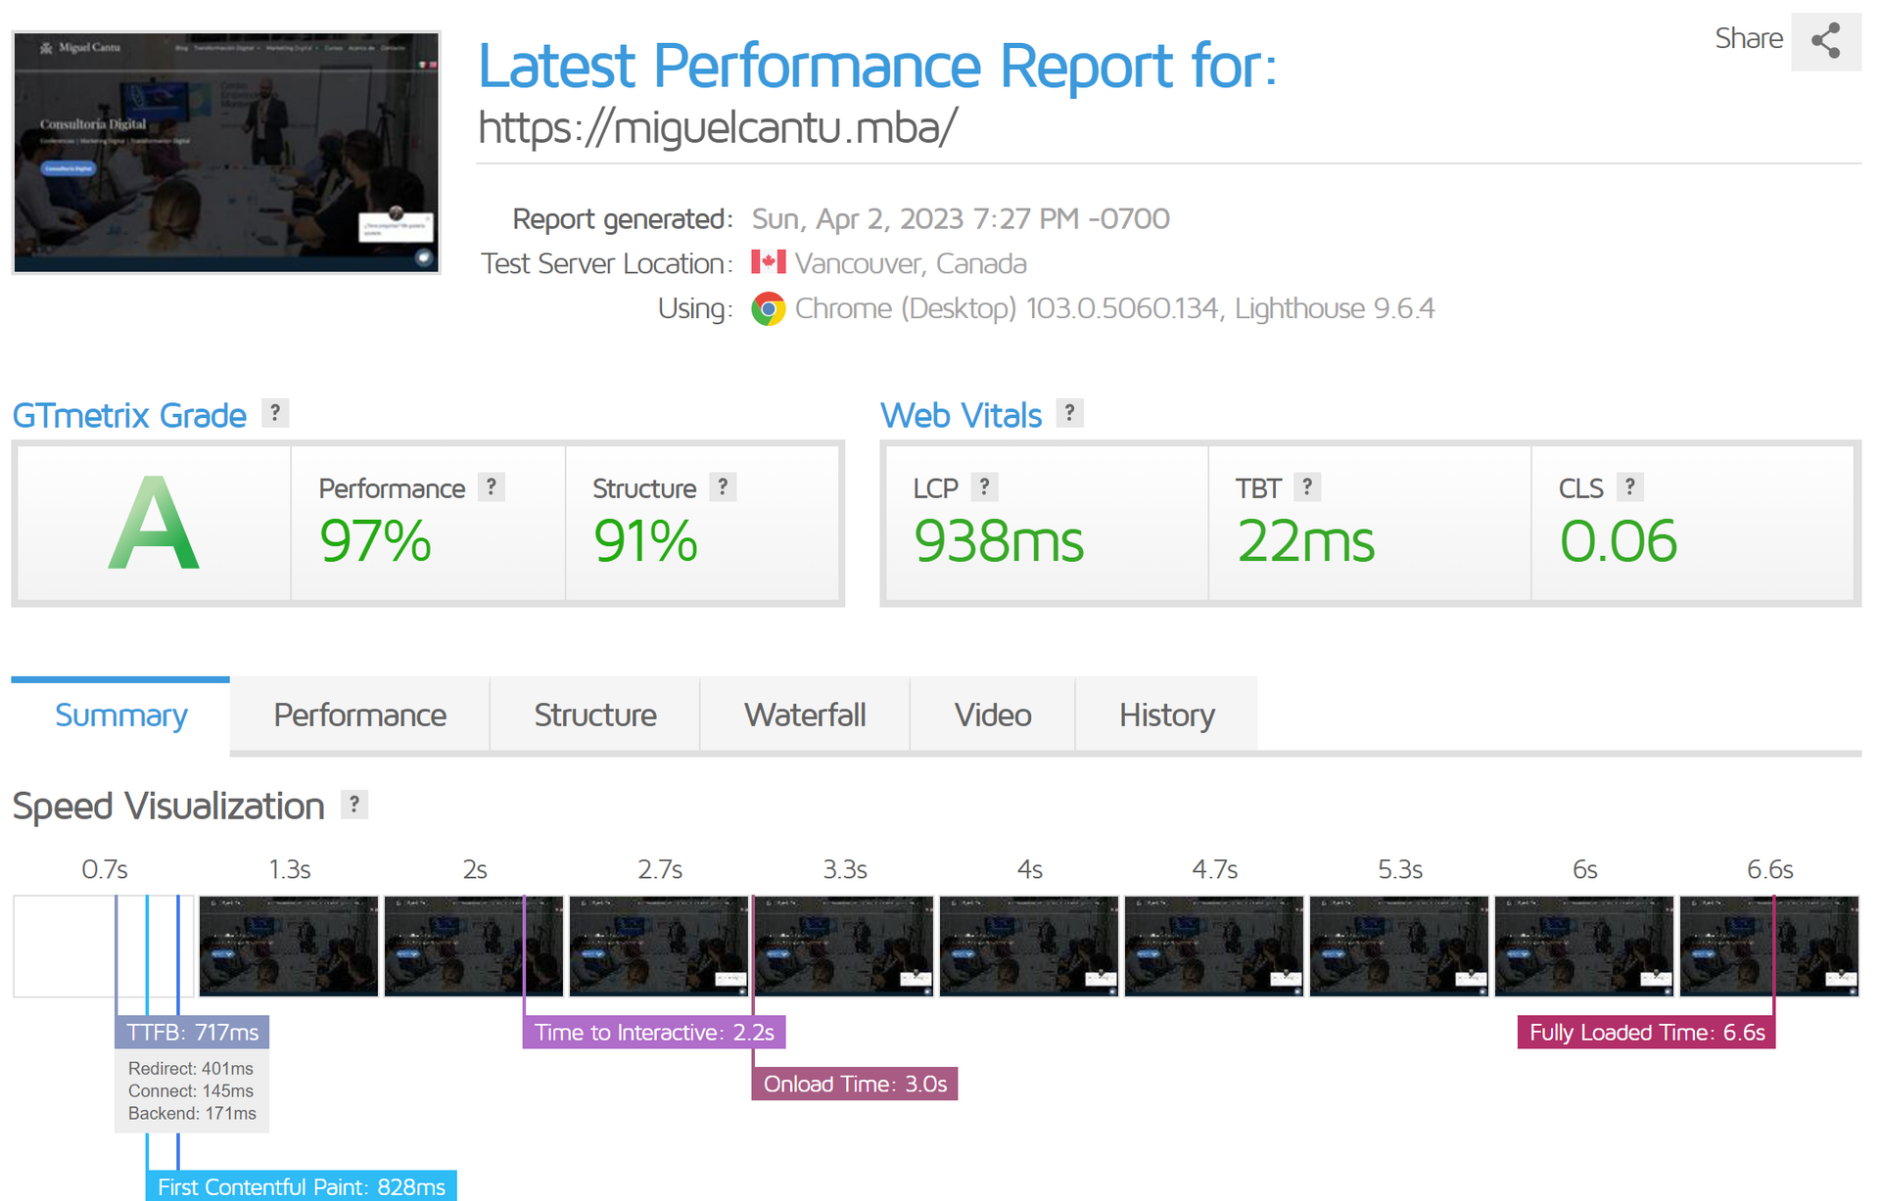Click the First Contentful Paint 828ms marker
The height and width of the screenshot is (1201, 1880).
tap(302, 1185)
